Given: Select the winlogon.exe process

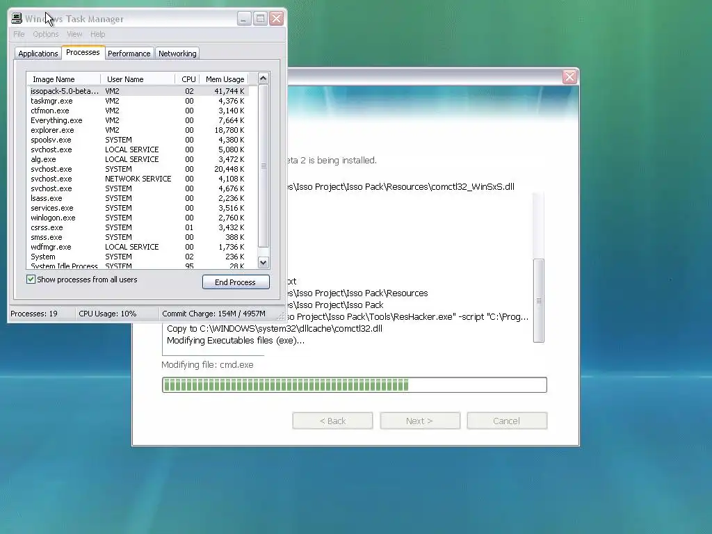Looking at the screenshot, I should click(138, 218).
